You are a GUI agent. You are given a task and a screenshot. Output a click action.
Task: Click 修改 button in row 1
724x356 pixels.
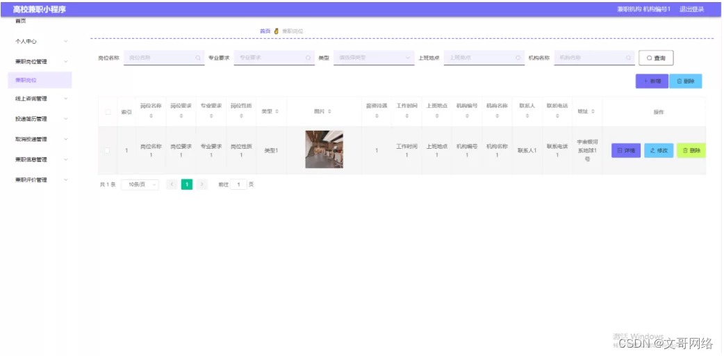pos(659,150)
